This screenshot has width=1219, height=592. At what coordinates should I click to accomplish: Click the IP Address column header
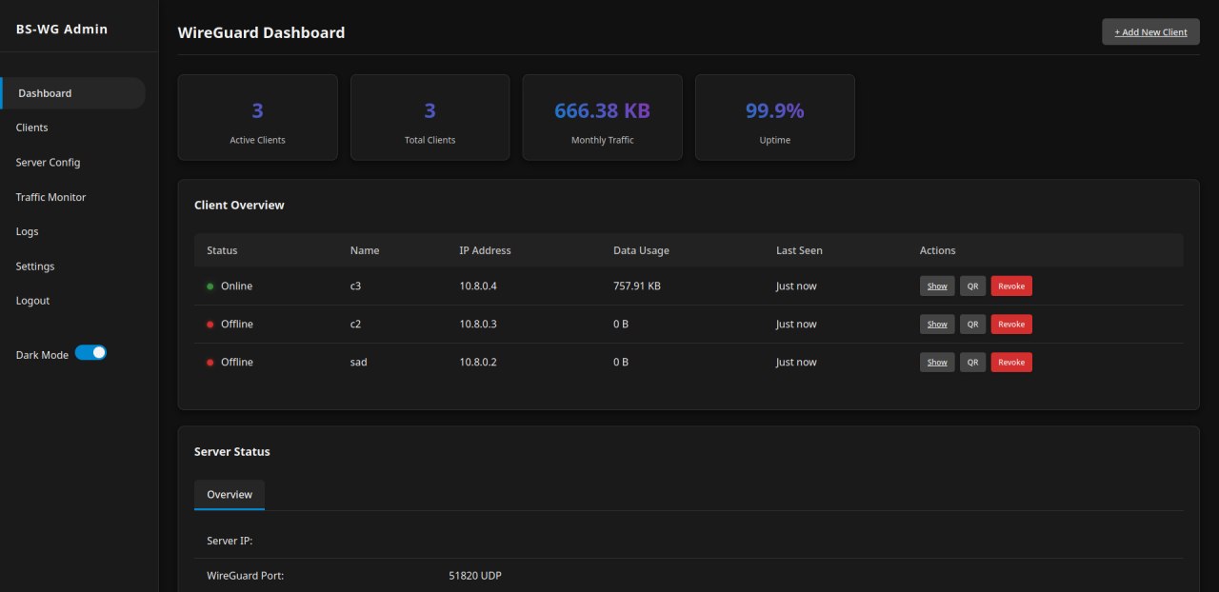(485, 250)
